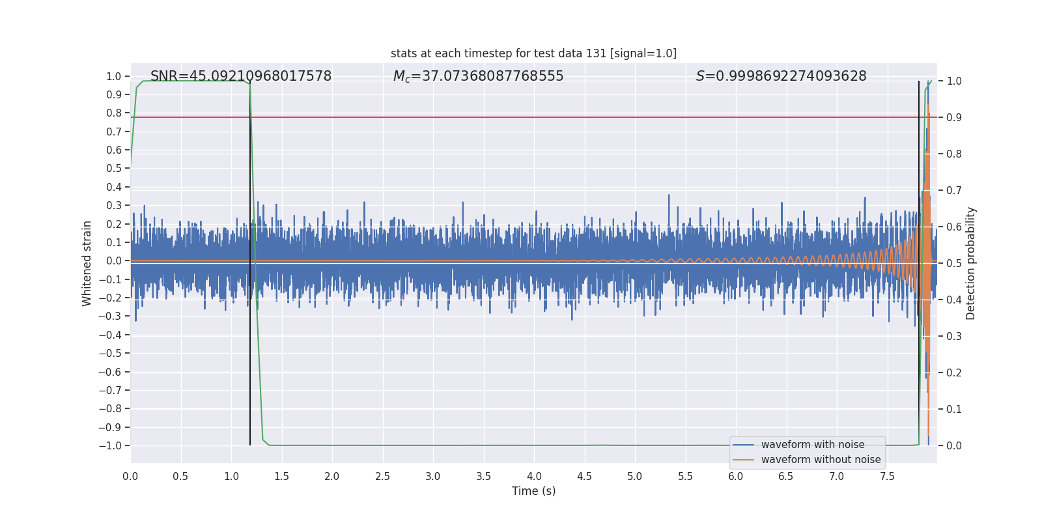
Task: Click tick −0.5 on the Whitened strain axis
Action: 110,353
